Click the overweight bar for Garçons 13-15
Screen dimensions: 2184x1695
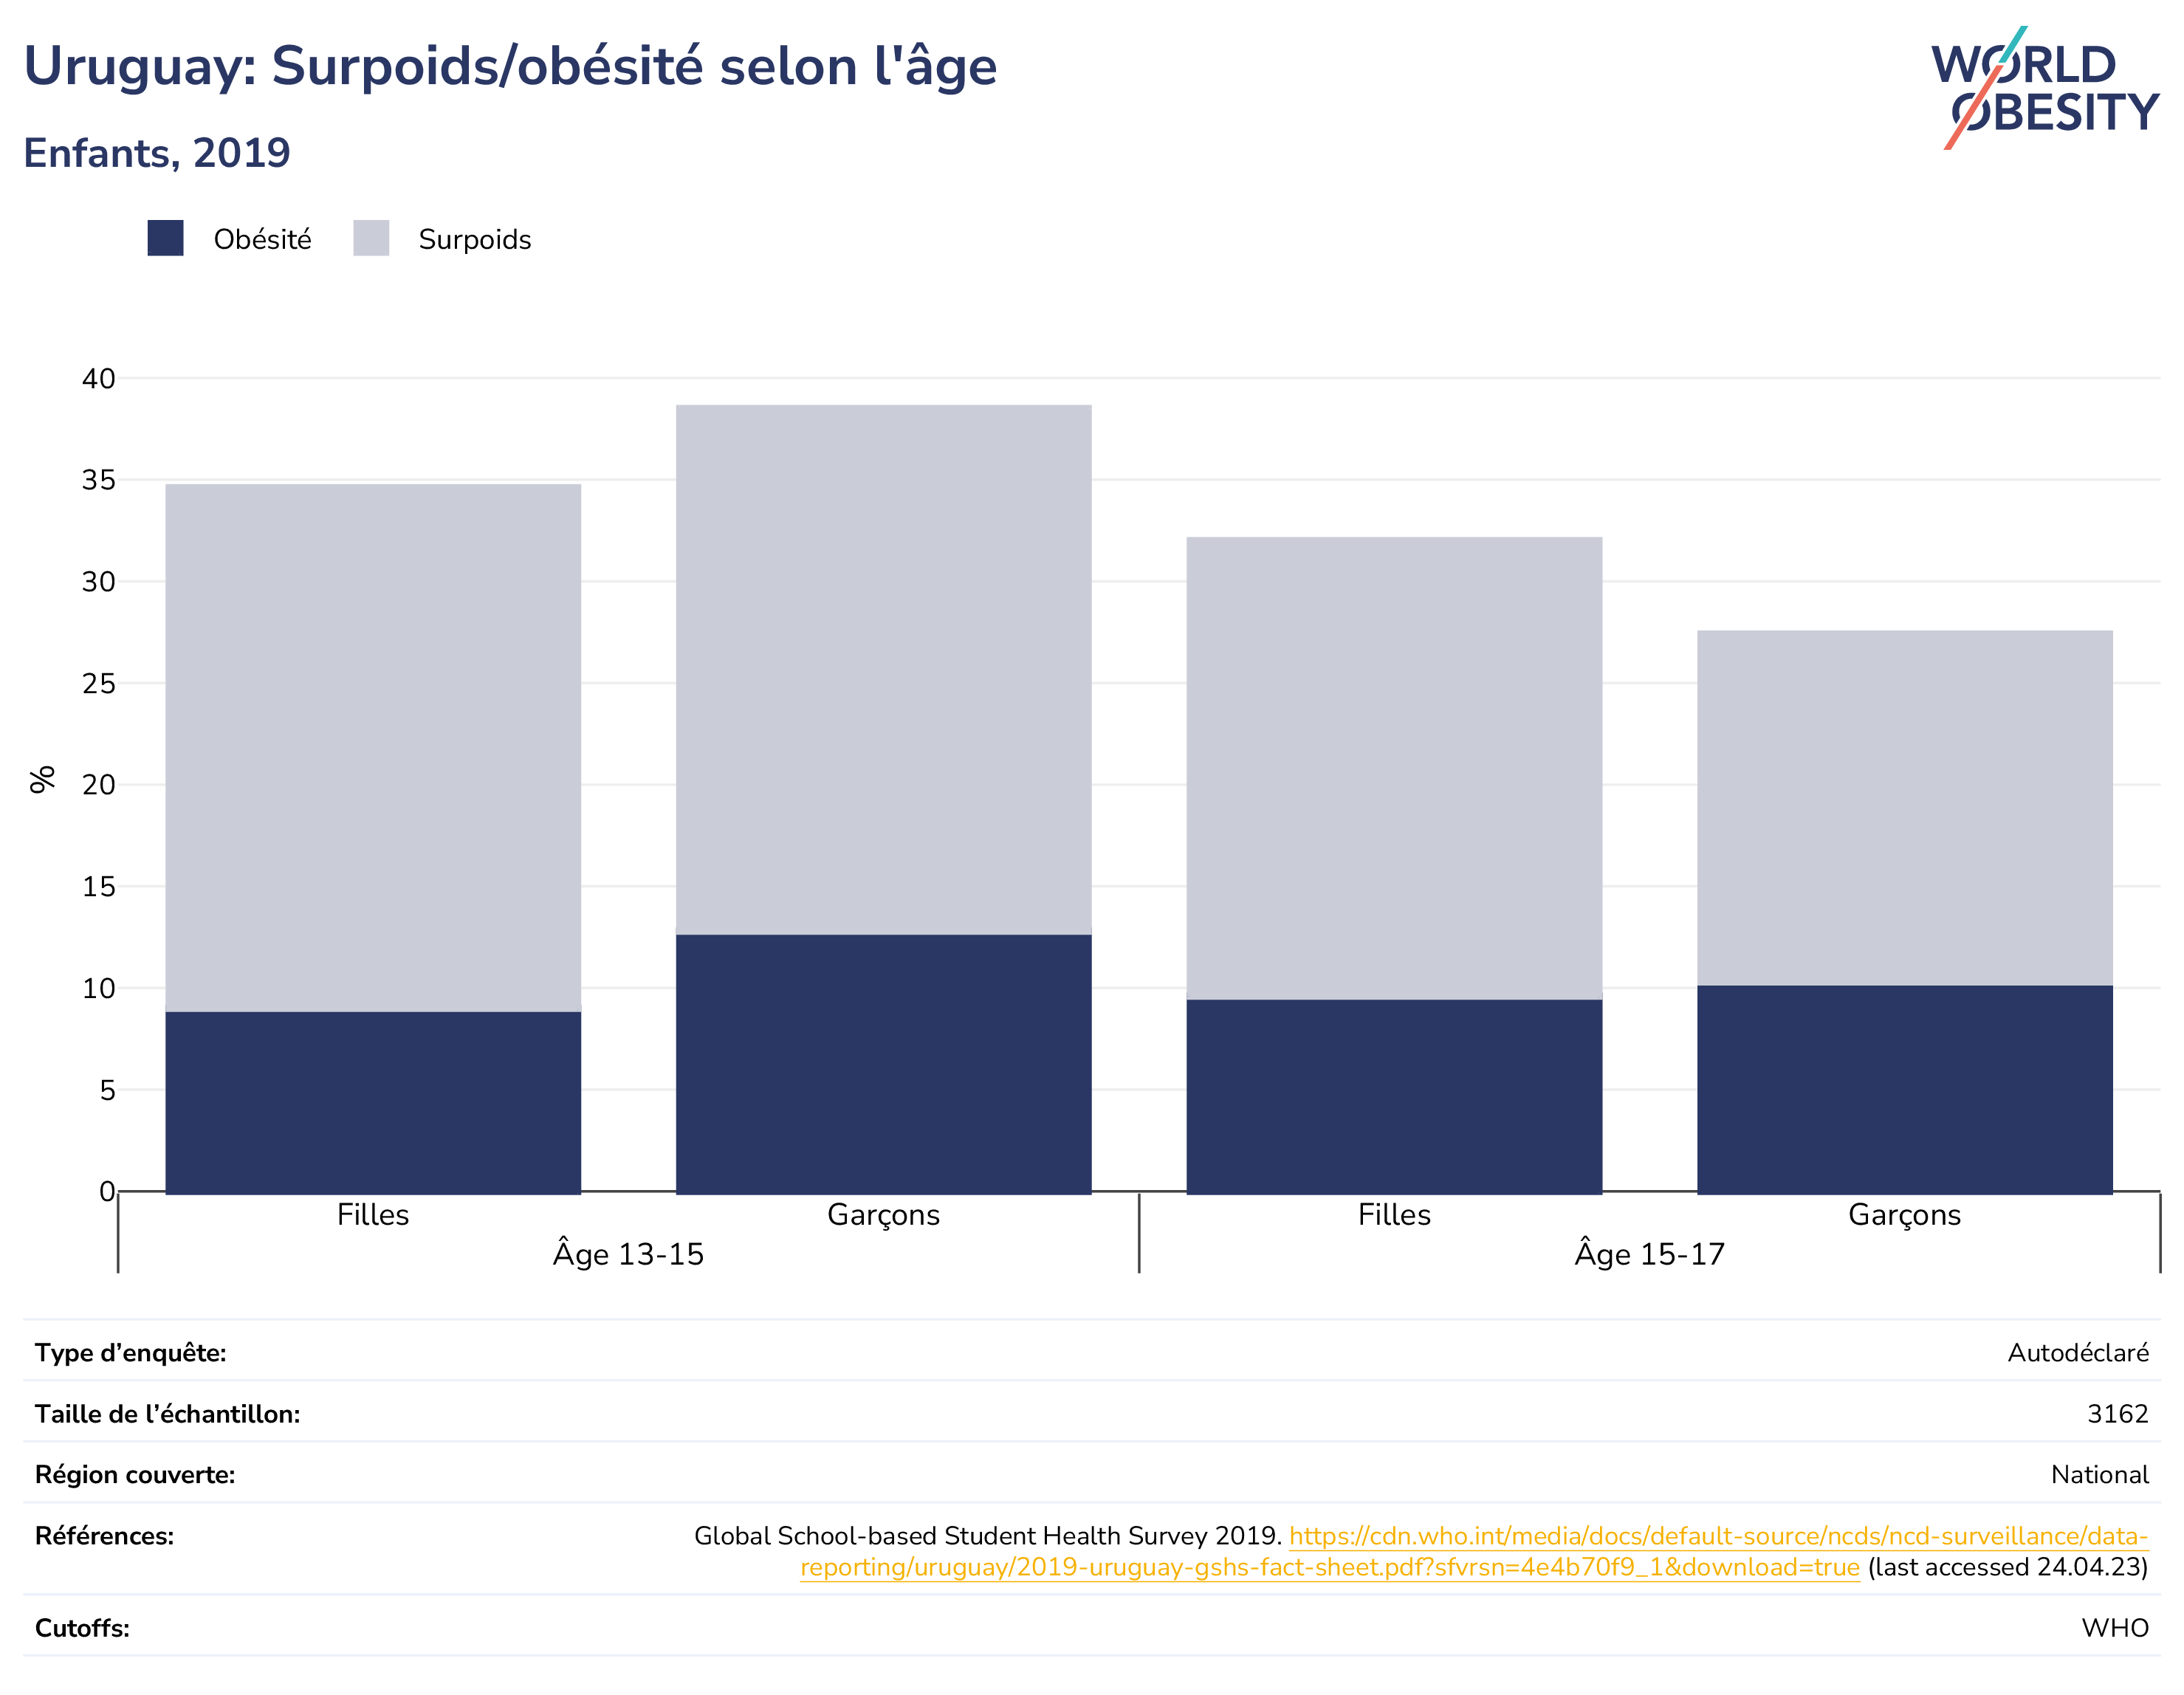(884, 670)
